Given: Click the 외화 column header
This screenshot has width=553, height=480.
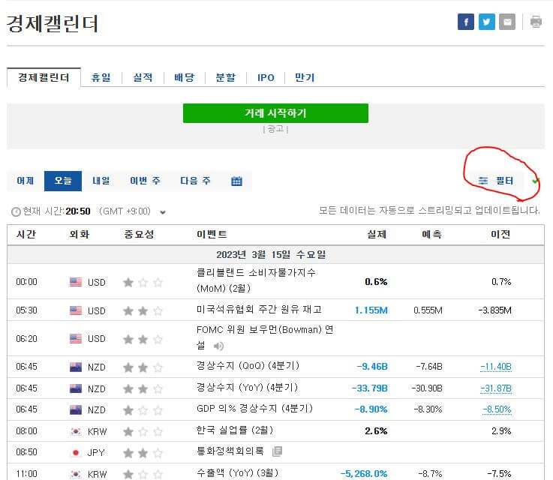Looking at the screenshot, I should pos(80,234).
